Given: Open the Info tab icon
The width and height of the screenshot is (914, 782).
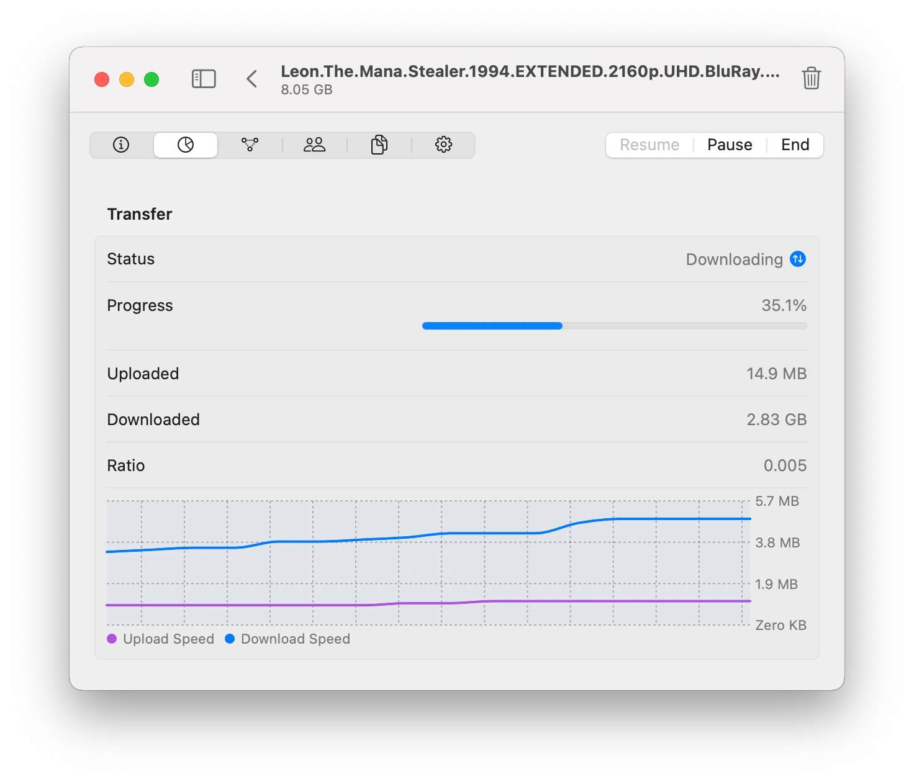Looking at the screenshot, I should pyautogui.click(x=121, y=145).
